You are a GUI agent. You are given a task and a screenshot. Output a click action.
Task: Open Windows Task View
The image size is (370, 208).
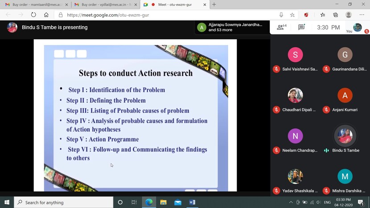(134, 202)
